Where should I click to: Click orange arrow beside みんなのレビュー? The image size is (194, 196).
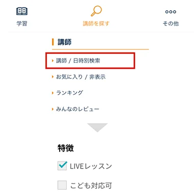[53, 109]
